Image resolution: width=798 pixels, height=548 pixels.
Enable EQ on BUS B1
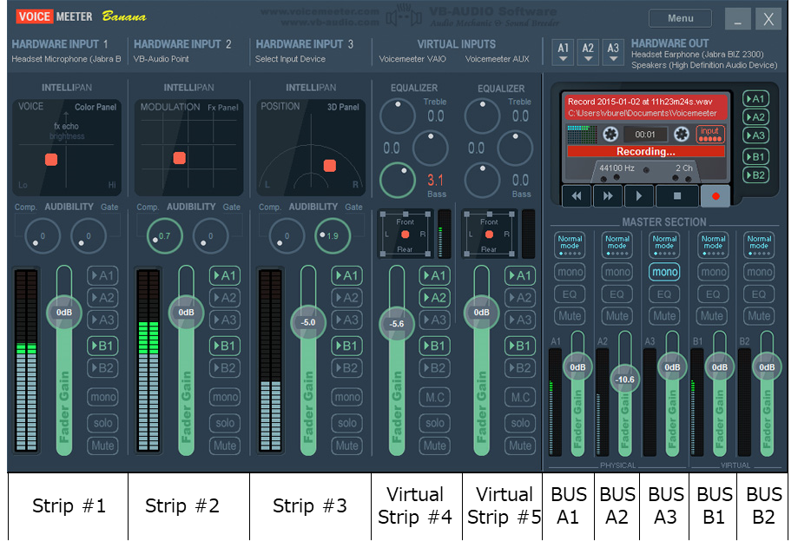pos(713,294)
